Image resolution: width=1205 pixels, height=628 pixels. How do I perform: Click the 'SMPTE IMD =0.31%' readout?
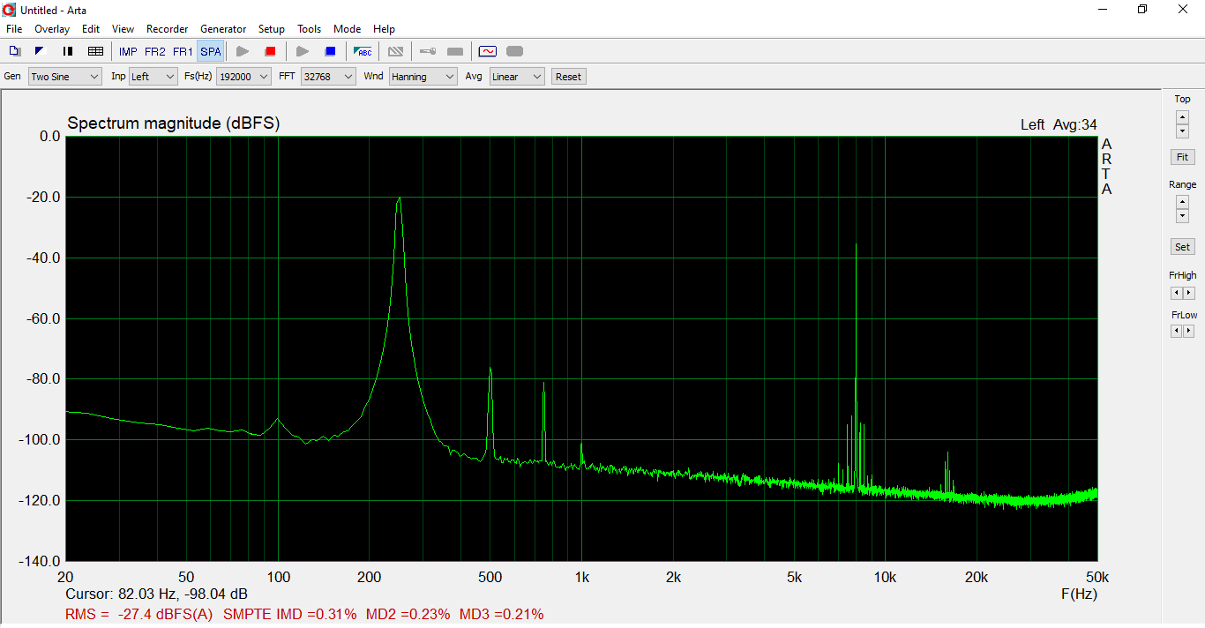[290, 614]
